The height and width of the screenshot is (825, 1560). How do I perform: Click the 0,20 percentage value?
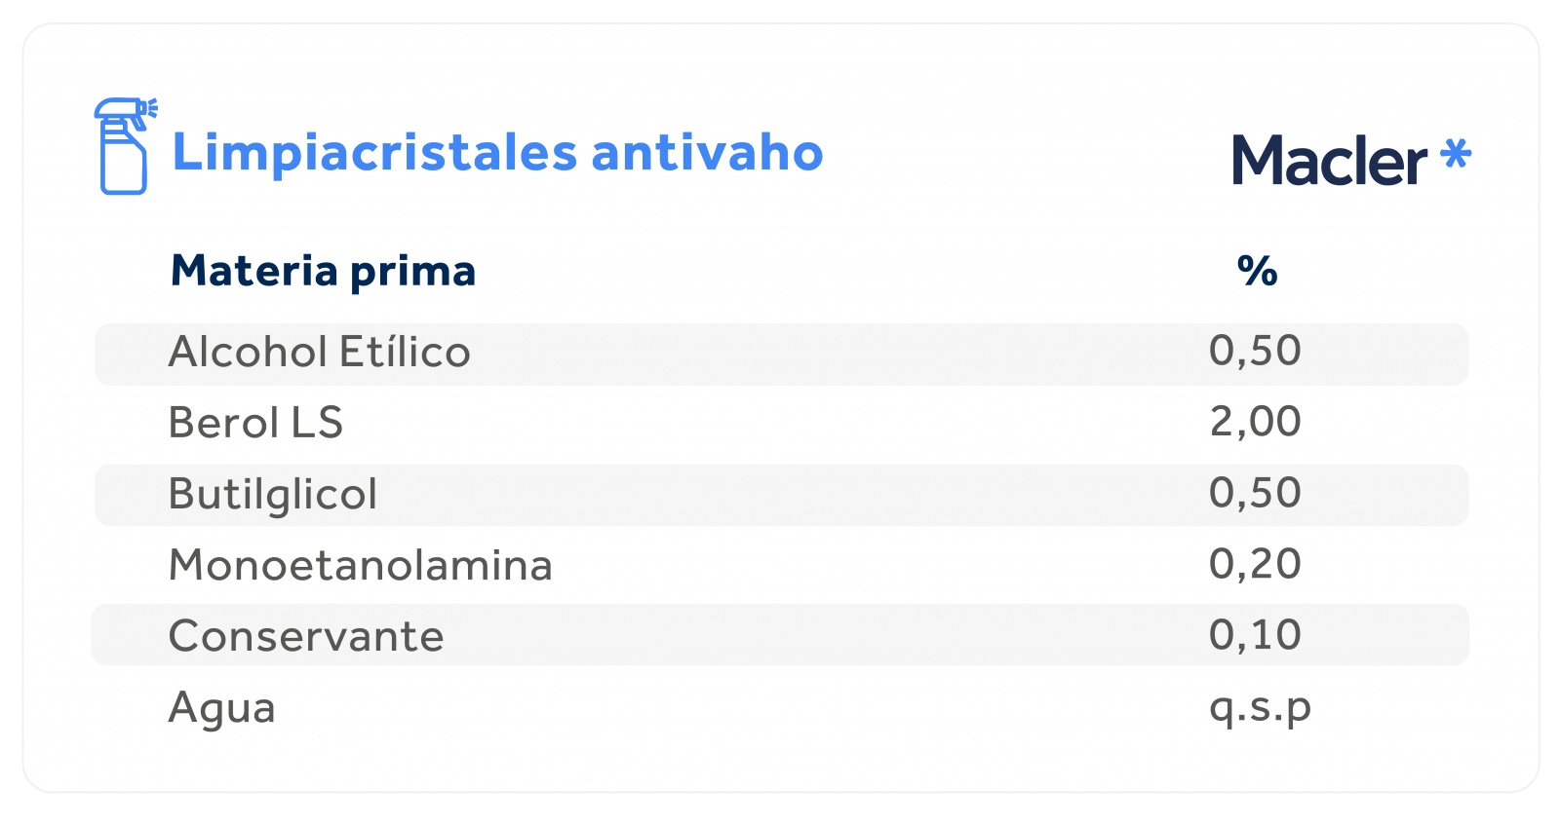1255,564
